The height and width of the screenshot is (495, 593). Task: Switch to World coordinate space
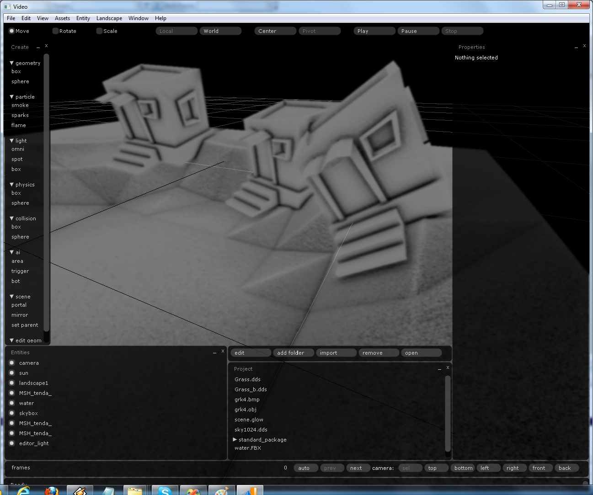[220, 31]
